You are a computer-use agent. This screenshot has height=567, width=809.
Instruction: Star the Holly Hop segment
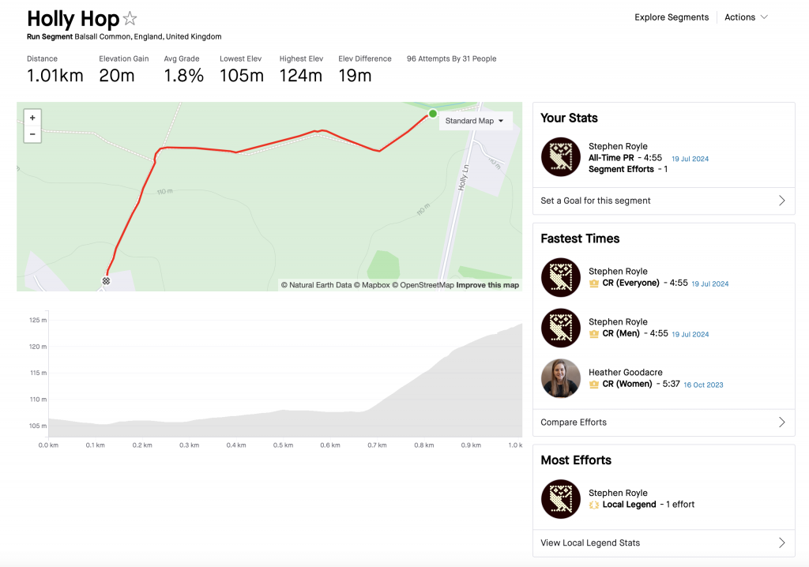click(x=130, y=19)
